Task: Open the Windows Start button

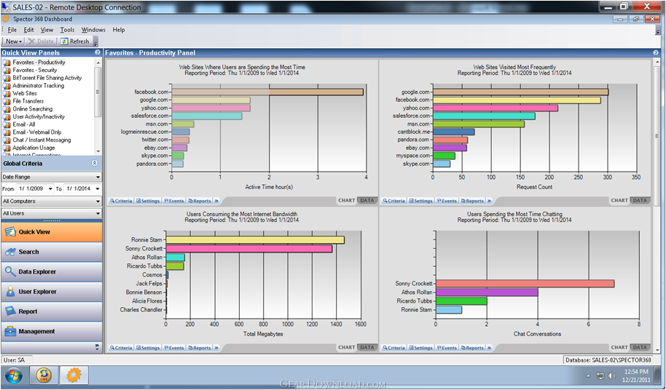Action: 15,375
